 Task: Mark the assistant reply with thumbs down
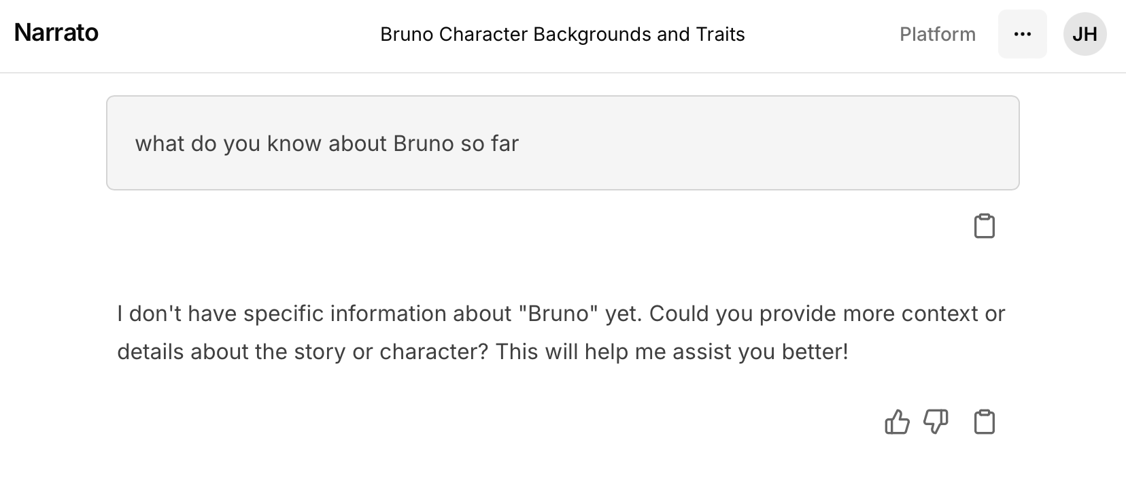pos(936,422)
